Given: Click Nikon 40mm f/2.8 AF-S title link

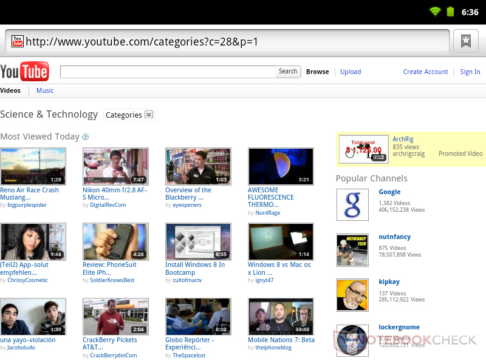Looking at the screenshot, I should [115, 194].
